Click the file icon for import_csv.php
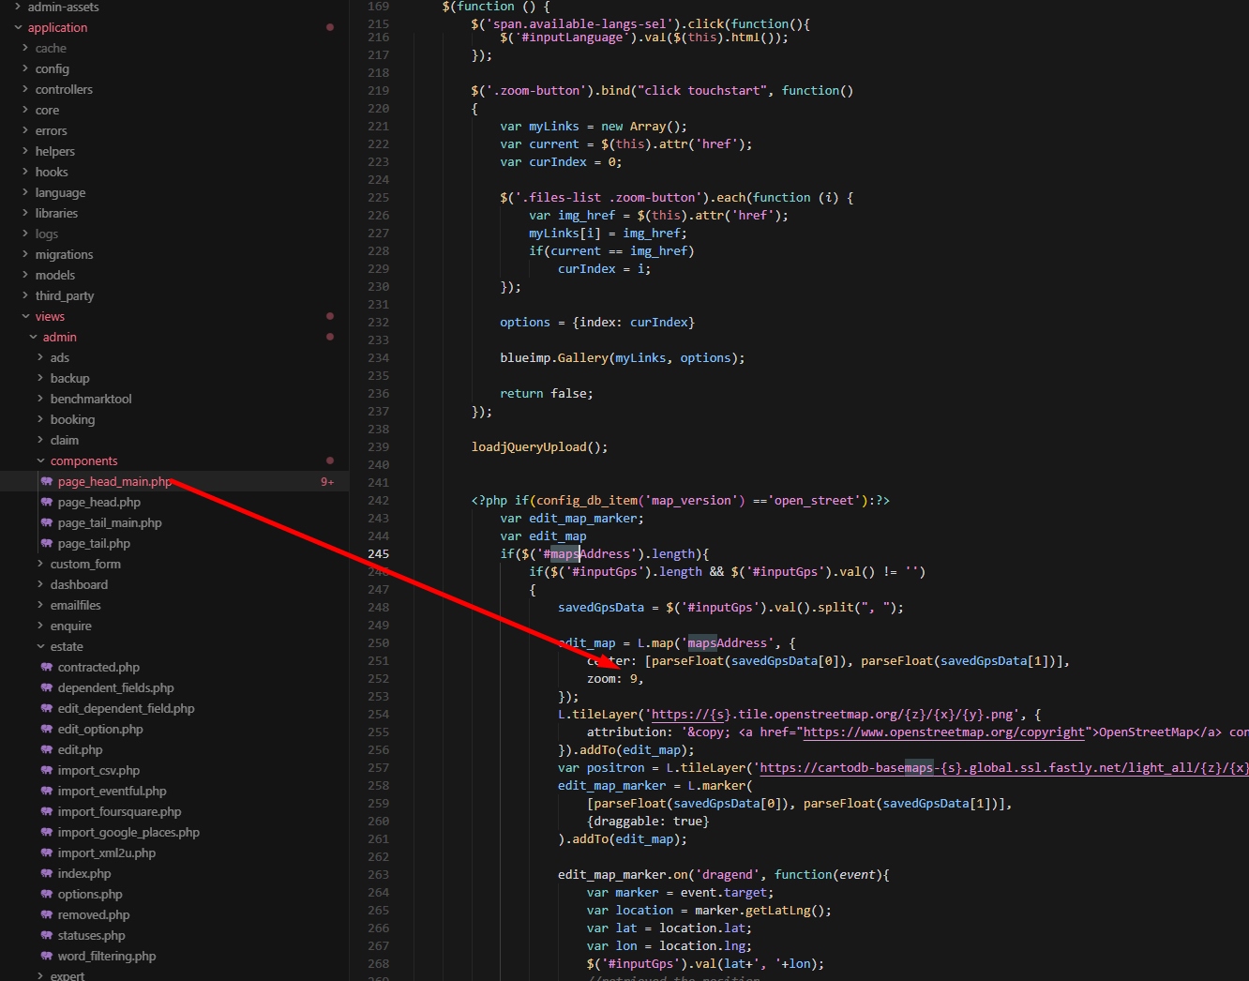Screen dimensions: 1249x981 [x=47, y=771]
